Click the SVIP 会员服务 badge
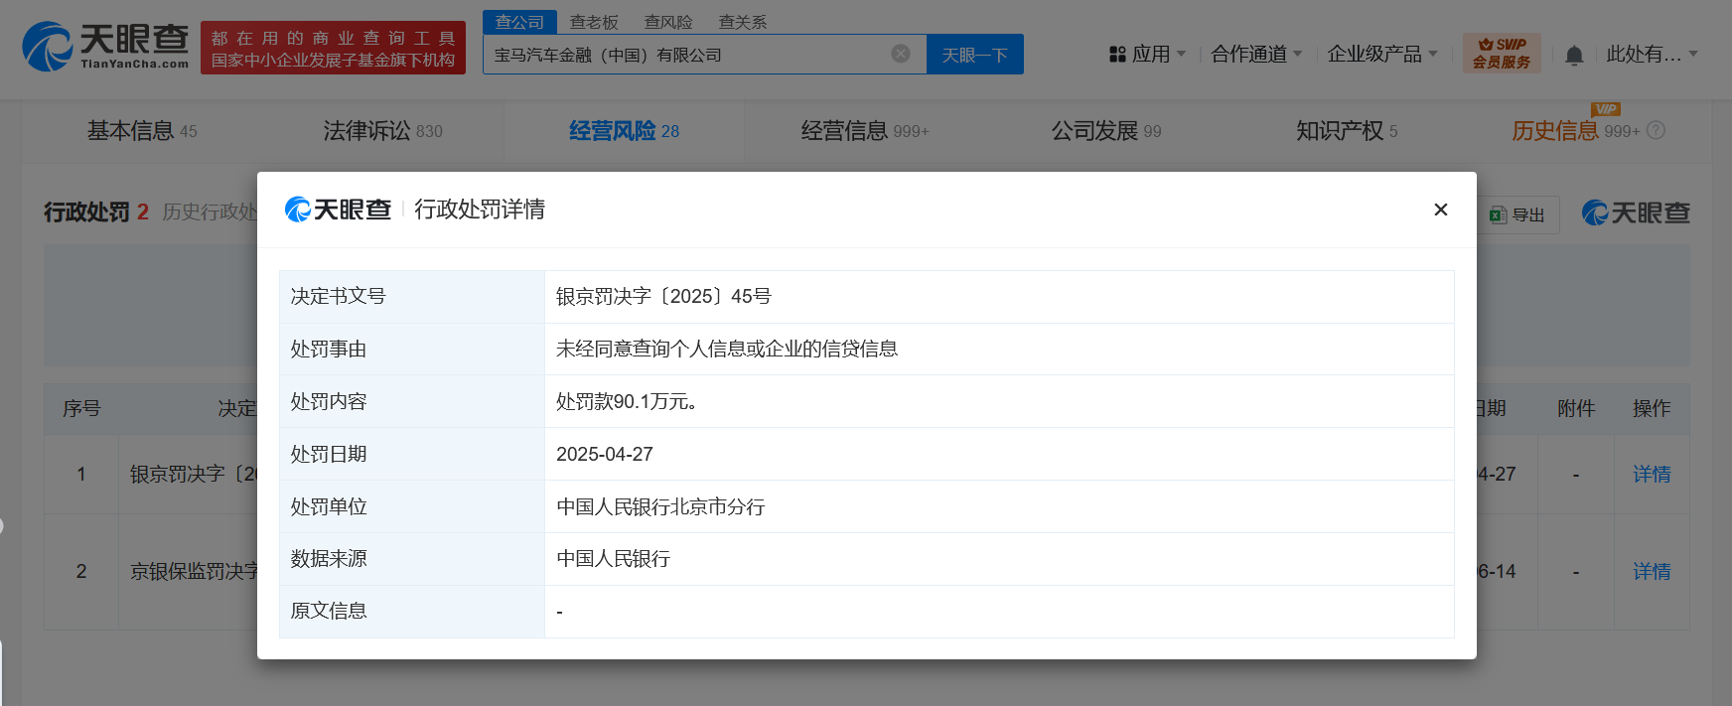1732x706 pixels. pos(1501,54)
